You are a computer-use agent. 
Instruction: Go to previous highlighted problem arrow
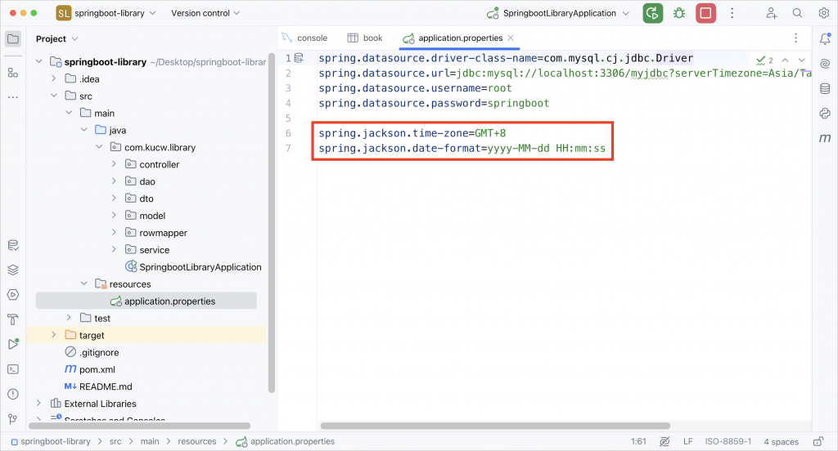click(x=785, y=60)
